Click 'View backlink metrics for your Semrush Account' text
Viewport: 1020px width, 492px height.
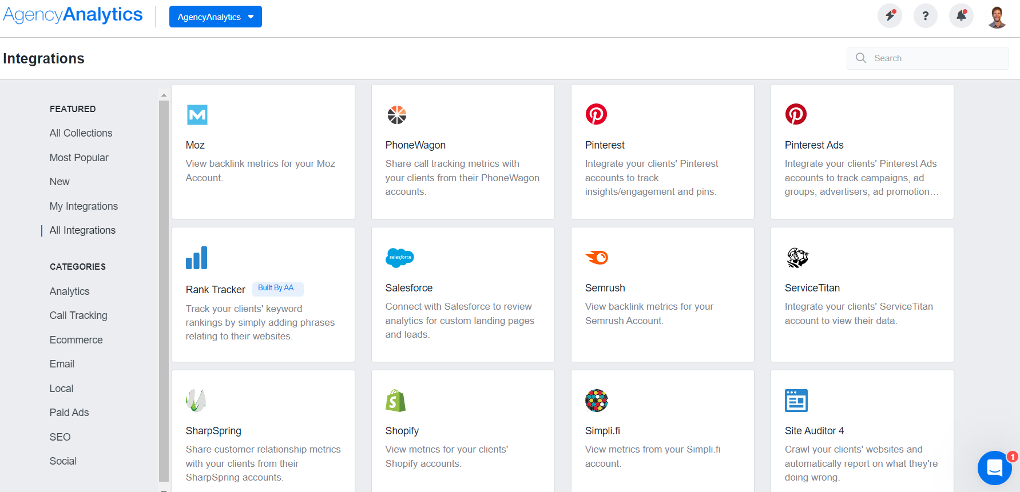(x=649, y=314)
